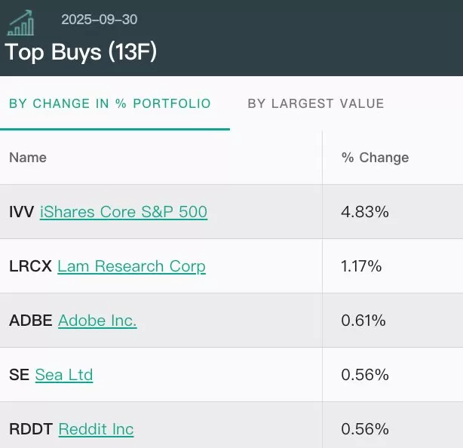Image resolution: width=463 pixels, height=448 pixels.
Task: Click the % Change column header
Action: 375,158
